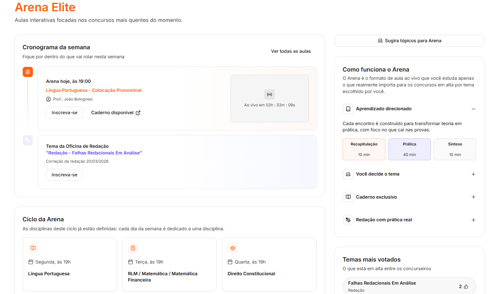This screenshot has height=294, width=492.
Task: Select the Recapitulação 10 min block
Action: point(364,149)
